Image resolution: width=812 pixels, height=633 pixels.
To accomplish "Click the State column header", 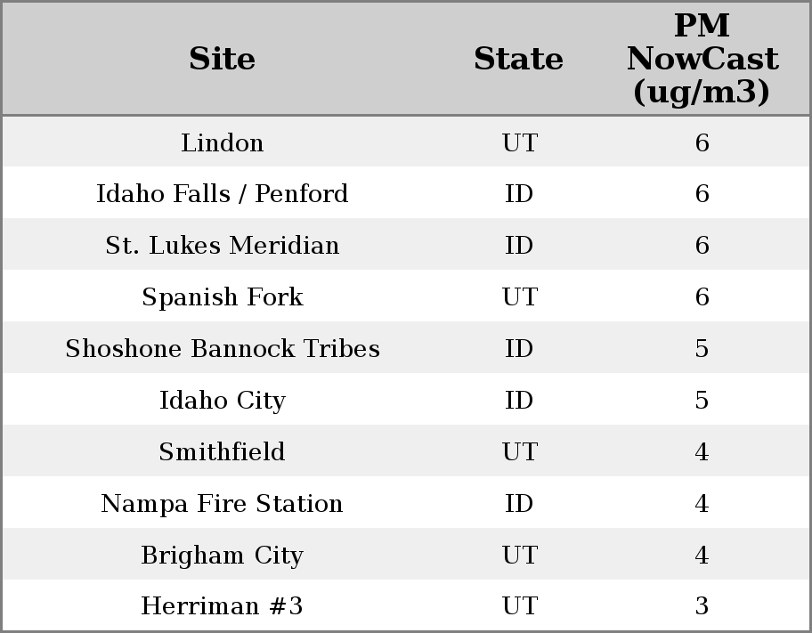I will point(518,59).
